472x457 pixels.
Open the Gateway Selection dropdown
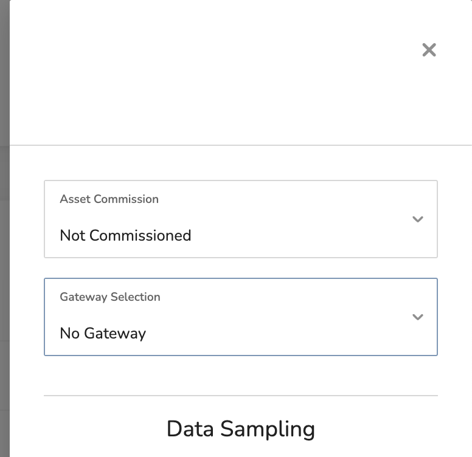coord(240,317)
